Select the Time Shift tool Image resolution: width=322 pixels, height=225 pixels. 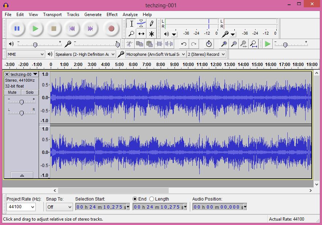[x=141, y=34]
